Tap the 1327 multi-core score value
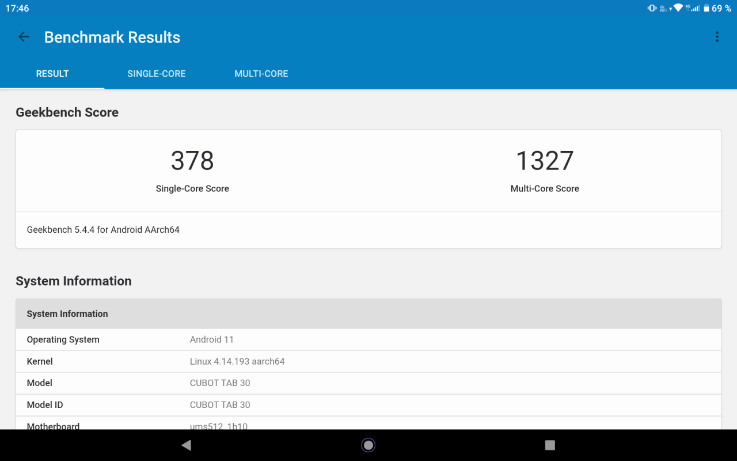 pos(545,161)
